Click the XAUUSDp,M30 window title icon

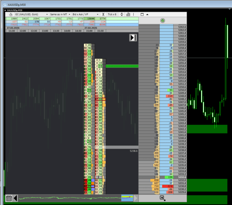point(5,4)
